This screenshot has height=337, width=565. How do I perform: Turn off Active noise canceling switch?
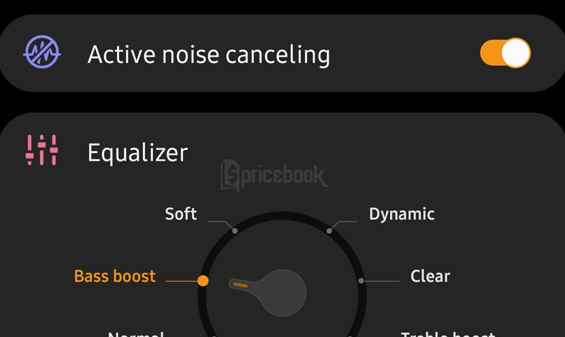(505, 52)
